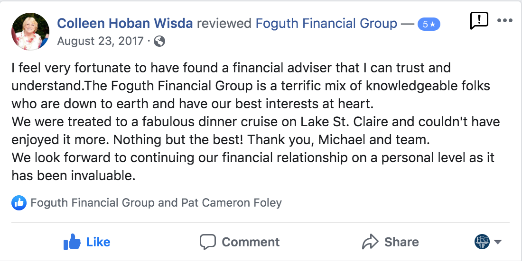
Task: Click Colleen Hoban Wisda's profile picture
Action: 30,31
